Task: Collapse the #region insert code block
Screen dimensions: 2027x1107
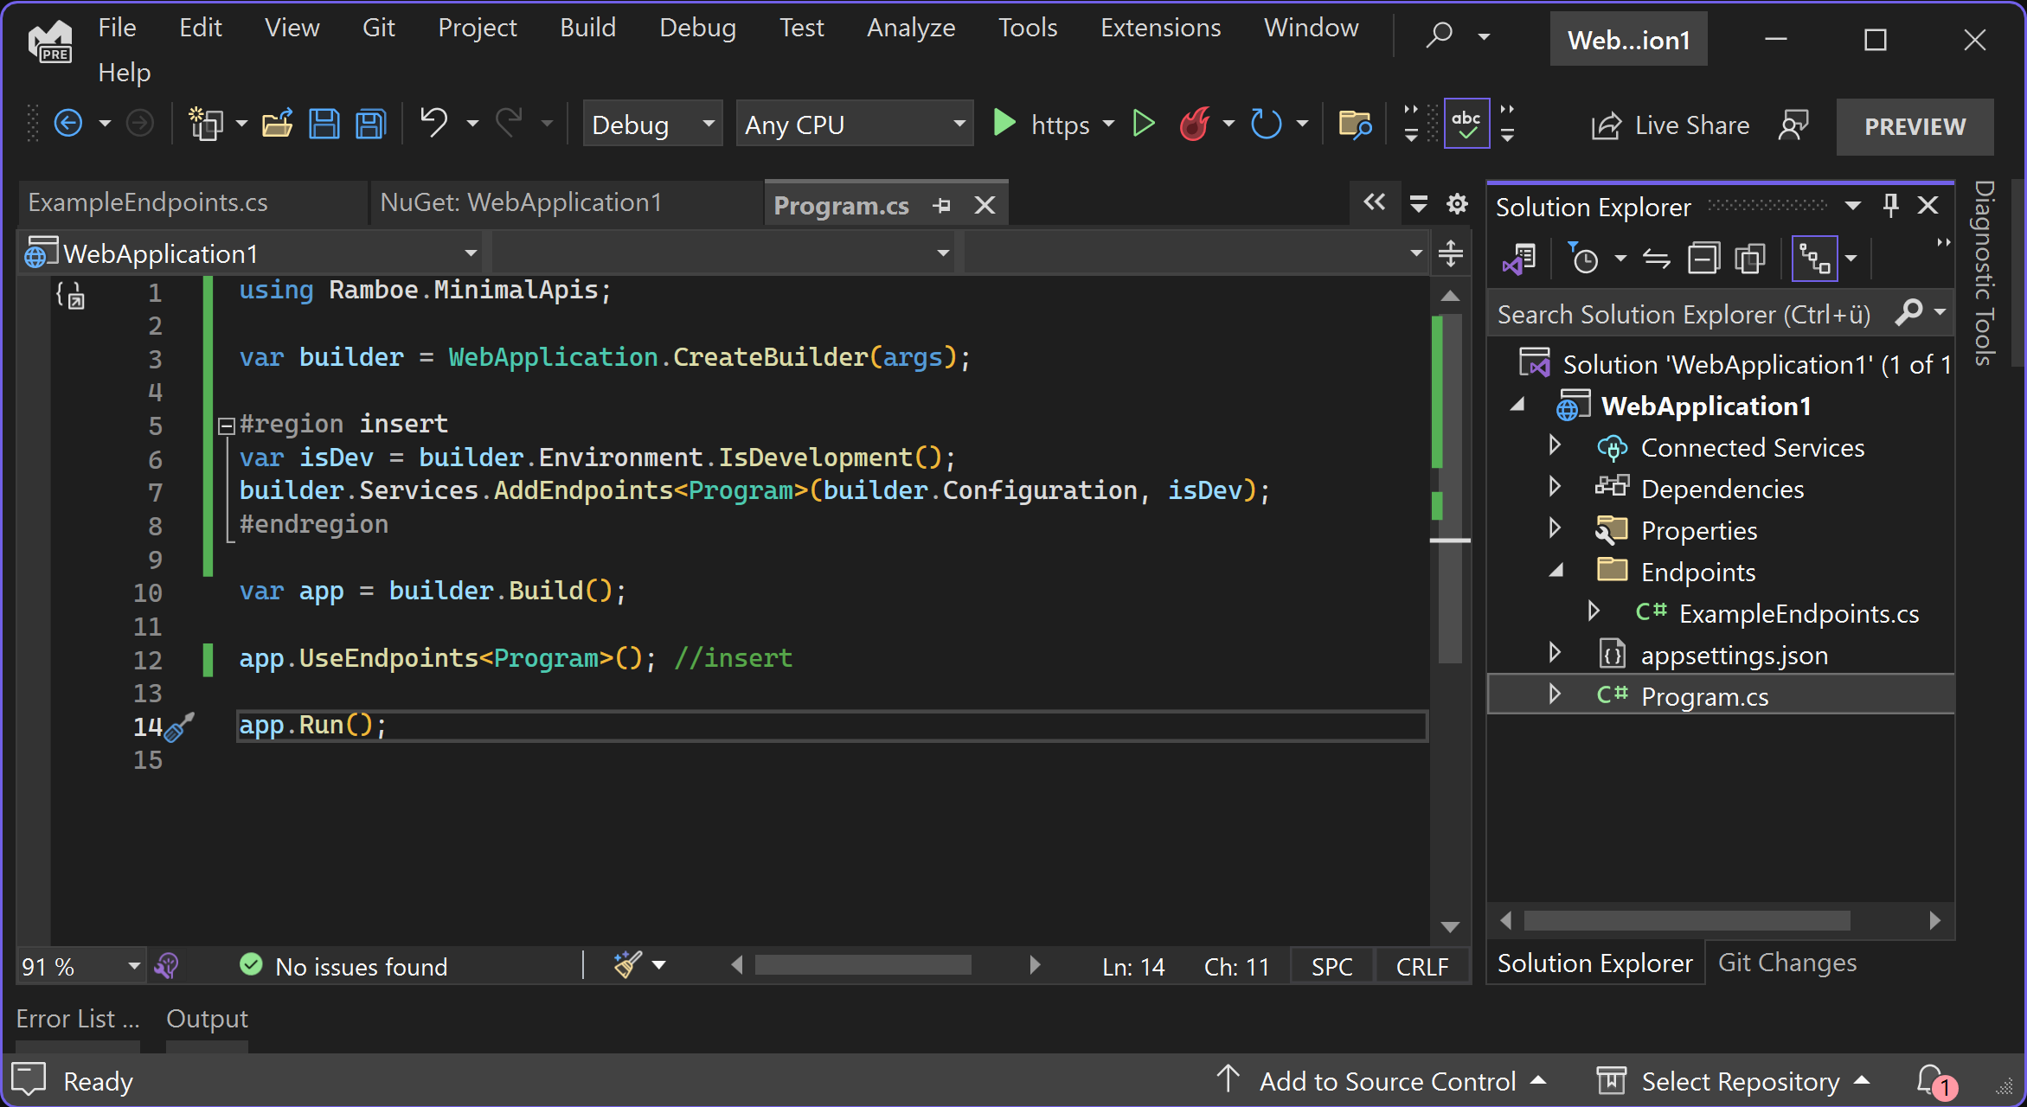Action: 227,425
